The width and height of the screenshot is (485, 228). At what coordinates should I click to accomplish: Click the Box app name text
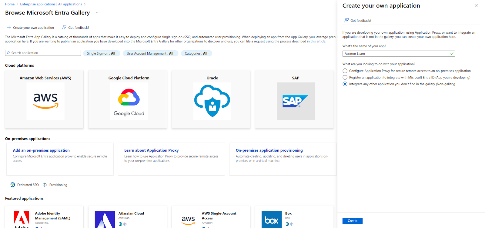pos(288,213)
